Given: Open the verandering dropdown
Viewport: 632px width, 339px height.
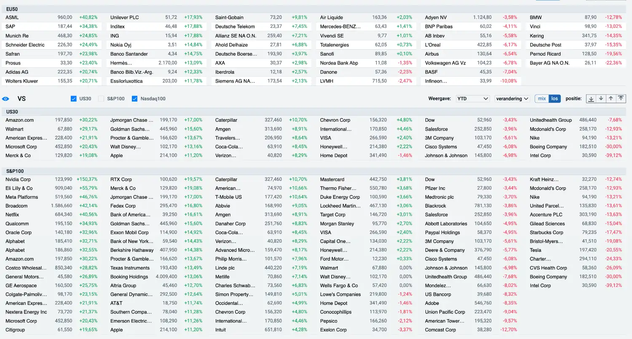Looking at the screenshot, I should click(512, 99).
